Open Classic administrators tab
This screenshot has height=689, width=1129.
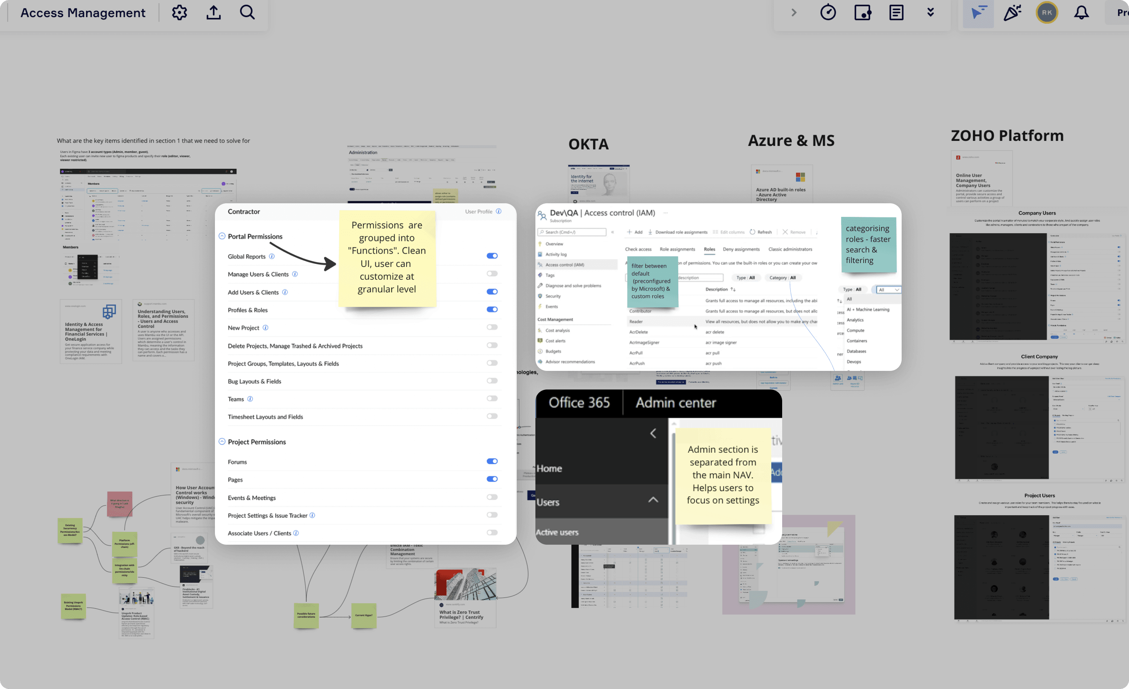pyautogui.click(x=790, y=249)
